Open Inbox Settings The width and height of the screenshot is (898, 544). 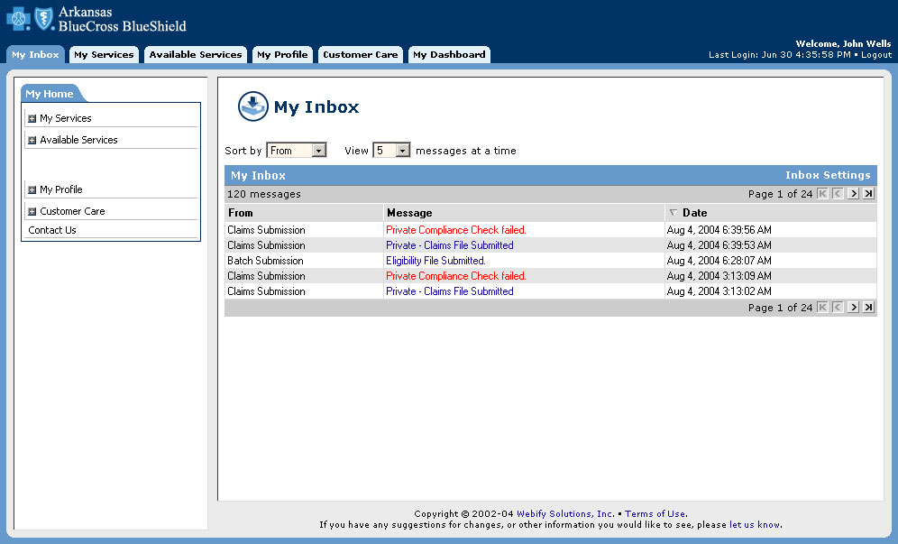[x=828, y=175]
